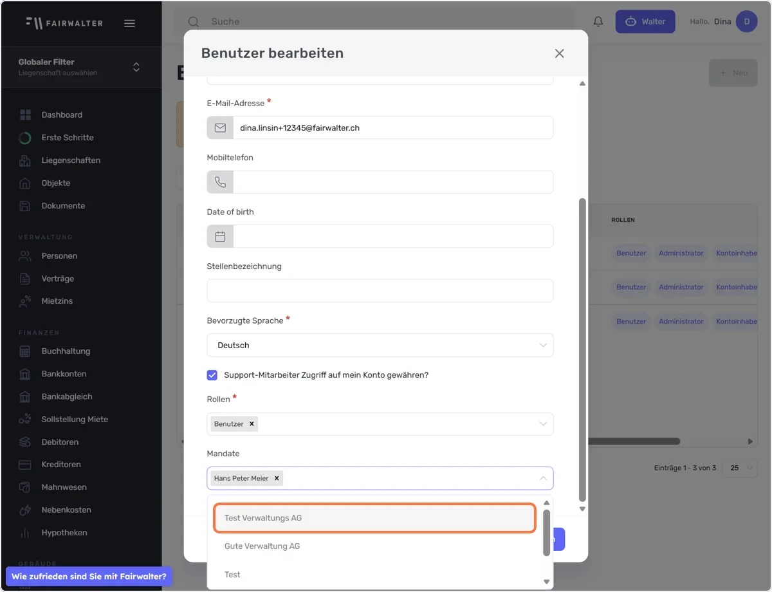The height and width of the screenshot is (592, 772).
Task: Open the Bankabgleich menu item
Action: pyautogui.click(x=67, y=397)
